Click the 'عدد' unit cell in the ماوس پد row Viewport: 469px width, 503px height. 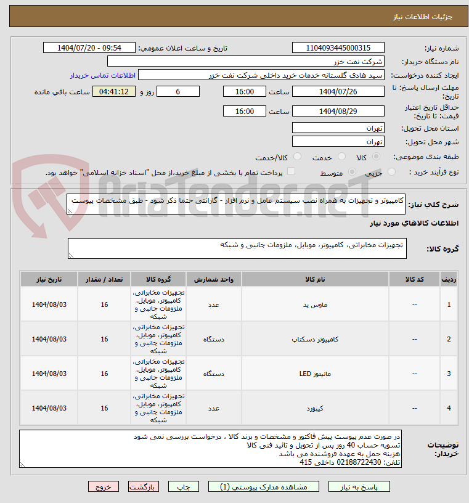[214, 305]
